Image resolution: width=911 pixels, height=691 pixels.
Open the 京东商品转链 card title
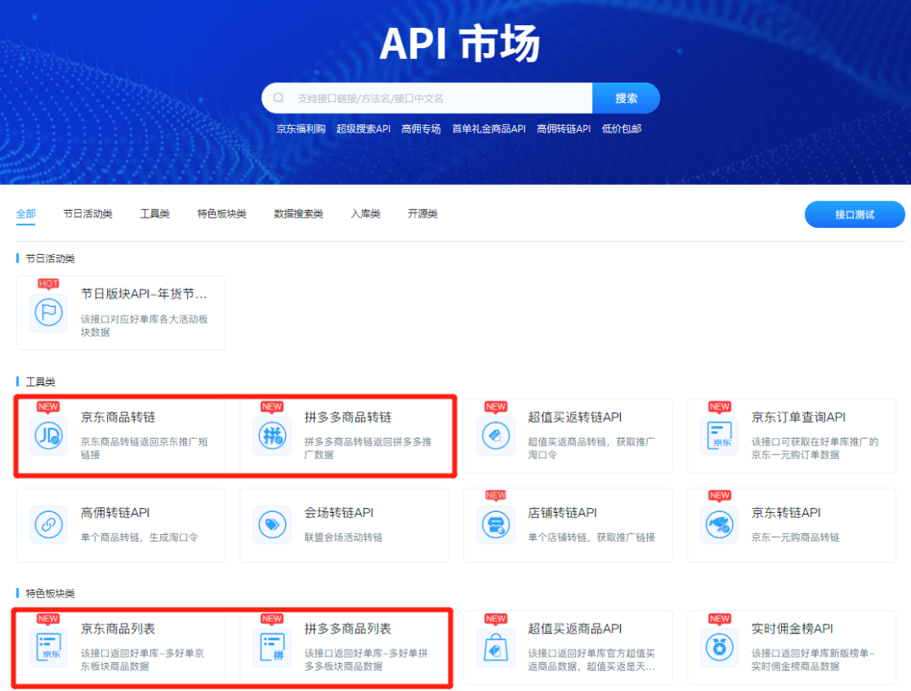(118, 418)
